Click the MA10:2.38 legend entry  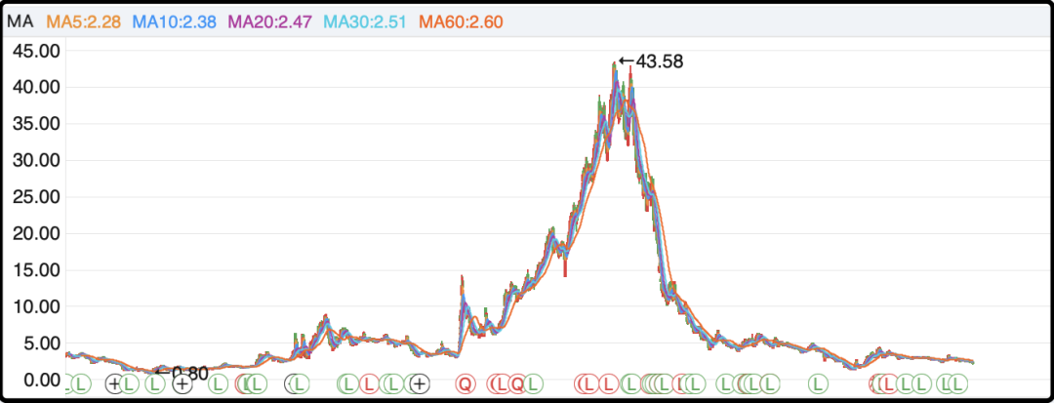tap(174, 21)
